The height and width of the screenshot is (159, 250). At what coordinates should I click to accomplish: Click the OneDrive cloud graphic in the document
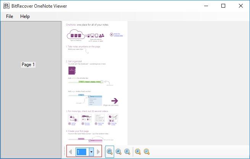[x=76, y=34]
